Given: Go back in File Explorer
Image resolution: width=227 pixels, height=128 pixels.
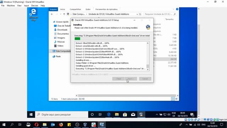Looking at the screenshot, I should pyautogui.click(x=52, y=14).
